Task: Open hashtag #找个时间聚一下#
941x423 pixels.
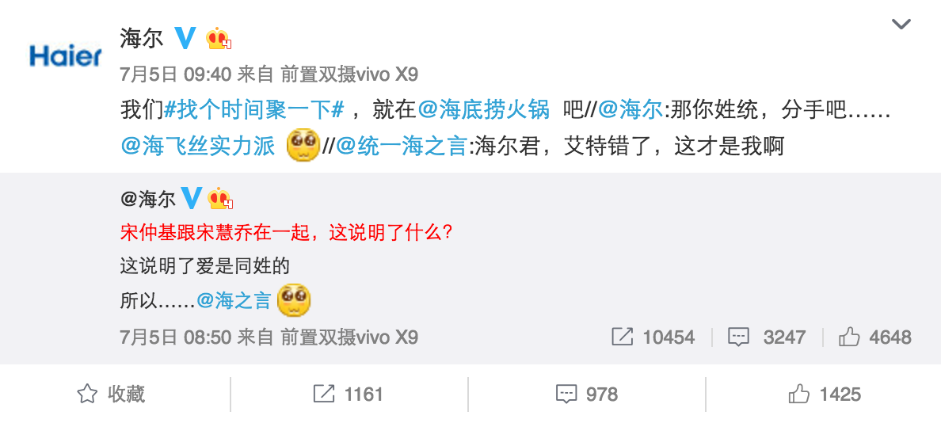Action: click(253, 110)
